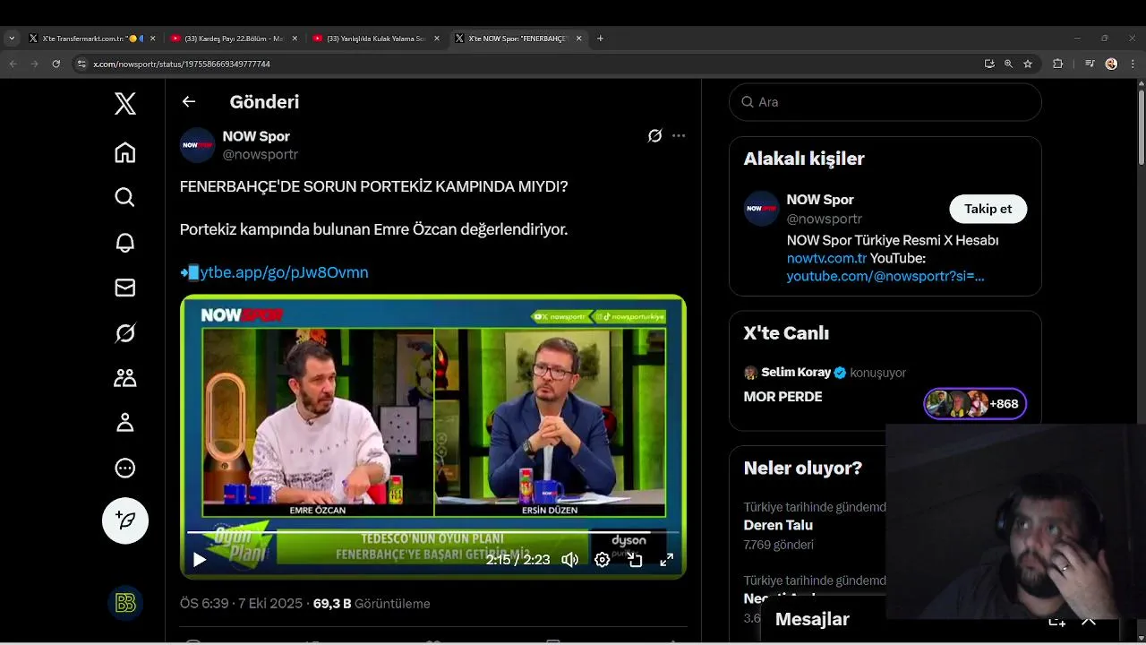
Task: Click Takip et to follow NOW Spor
Action: coord(988,209)
